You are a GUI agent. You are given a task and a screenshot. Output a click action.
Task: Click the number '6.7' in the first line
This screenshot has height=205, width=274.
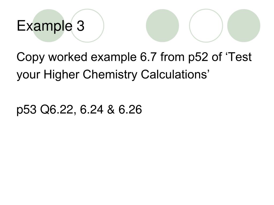coord(148,57)
